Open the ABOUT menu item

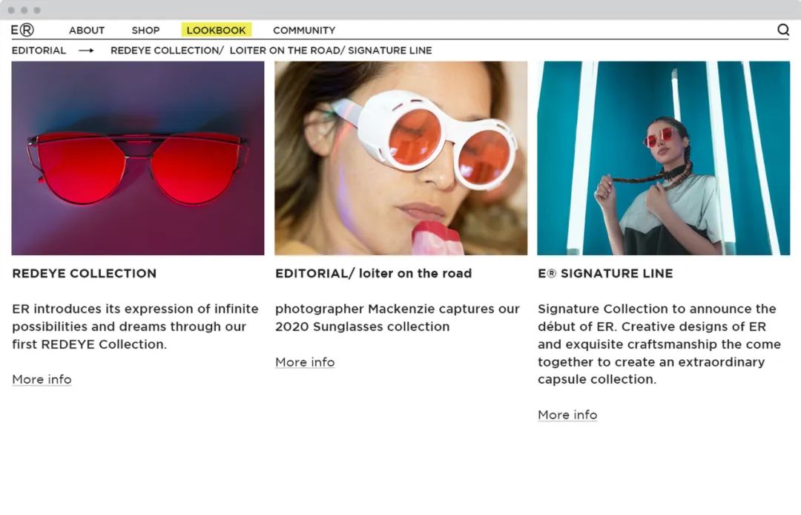pos(87,30)
